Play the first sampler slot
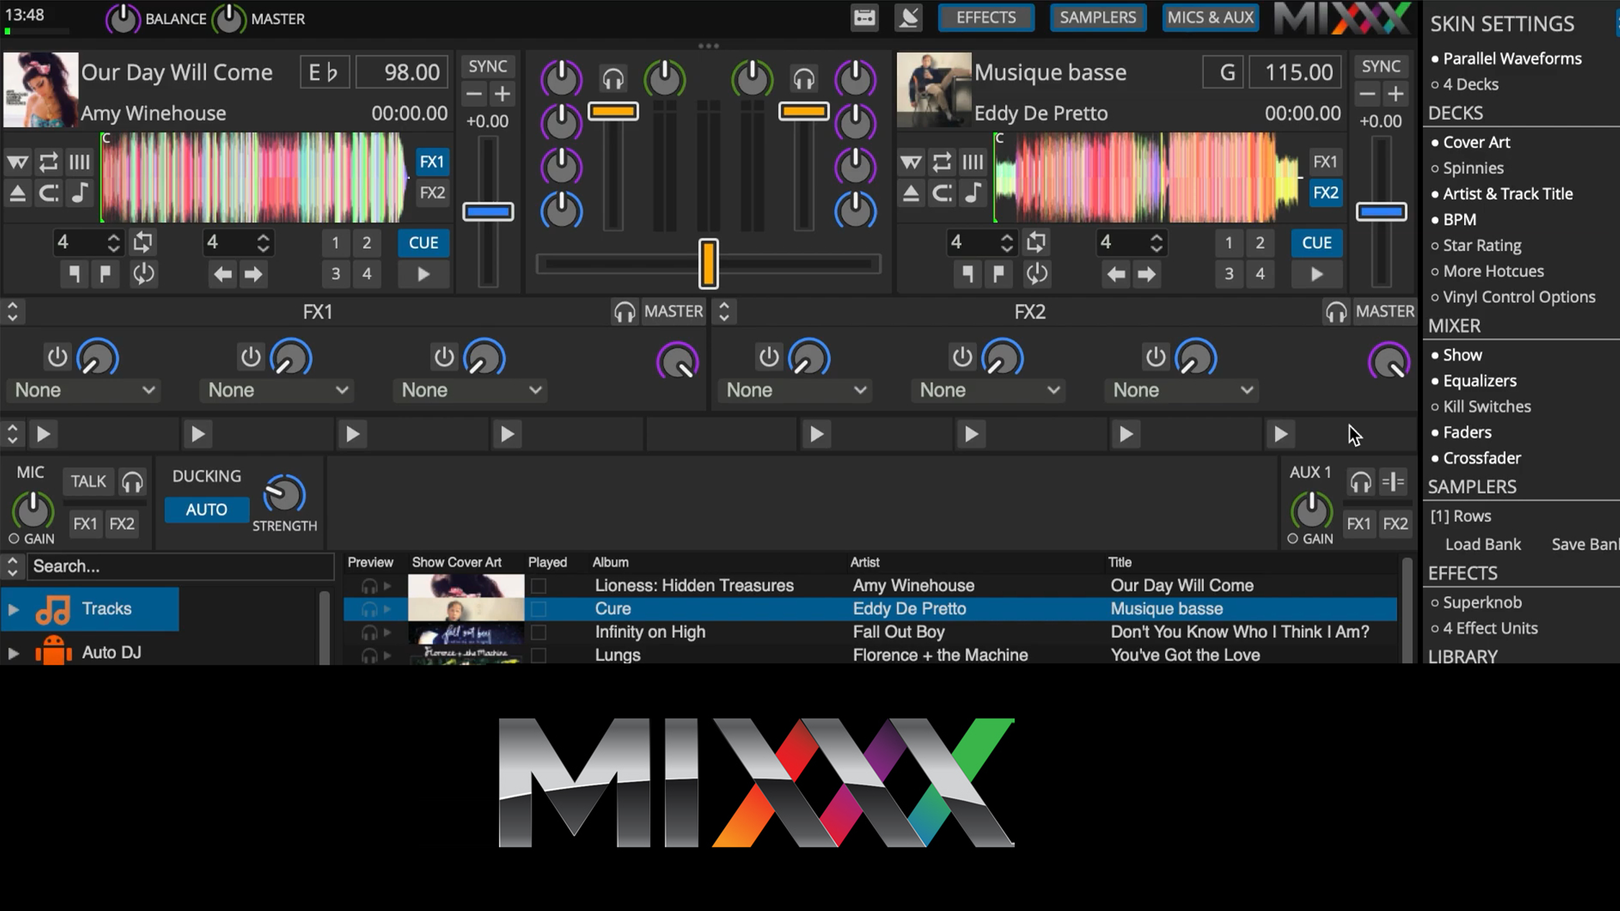 [44, 435]
